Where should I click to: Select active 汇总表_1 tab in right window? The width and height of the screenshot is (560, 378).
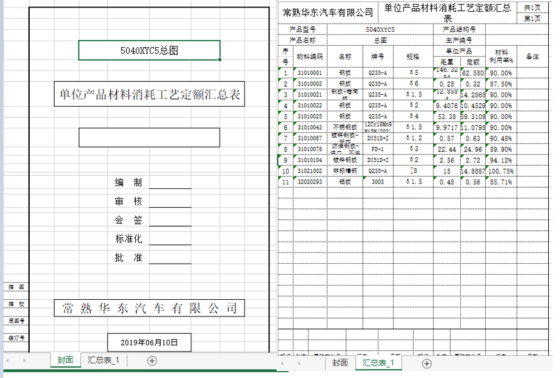click(x=378, y=363)
